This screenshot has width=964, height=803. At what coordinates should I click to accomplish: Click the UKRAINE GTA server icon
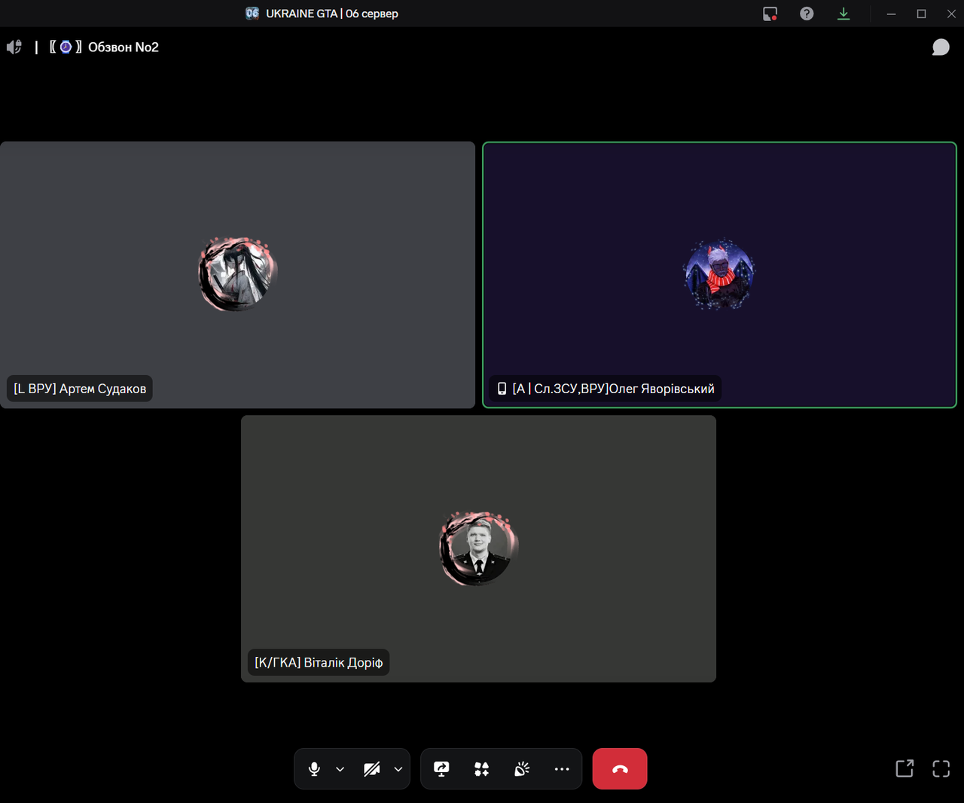tap(252, 13)
